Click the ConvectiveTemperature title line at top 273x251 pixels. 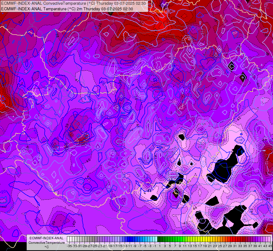tap(73, 3)
